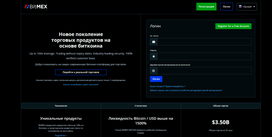Focus the Эл. почта input field

(204, 42)
